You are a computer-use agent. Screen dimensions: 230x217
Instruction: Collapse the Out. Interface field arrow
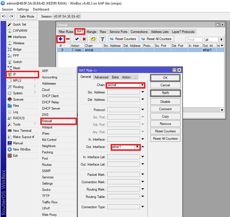click(143, 147)
